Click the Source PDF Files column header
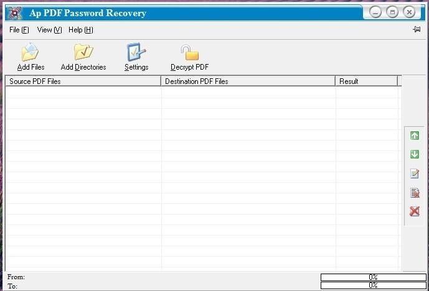 [x=83, y=81]
